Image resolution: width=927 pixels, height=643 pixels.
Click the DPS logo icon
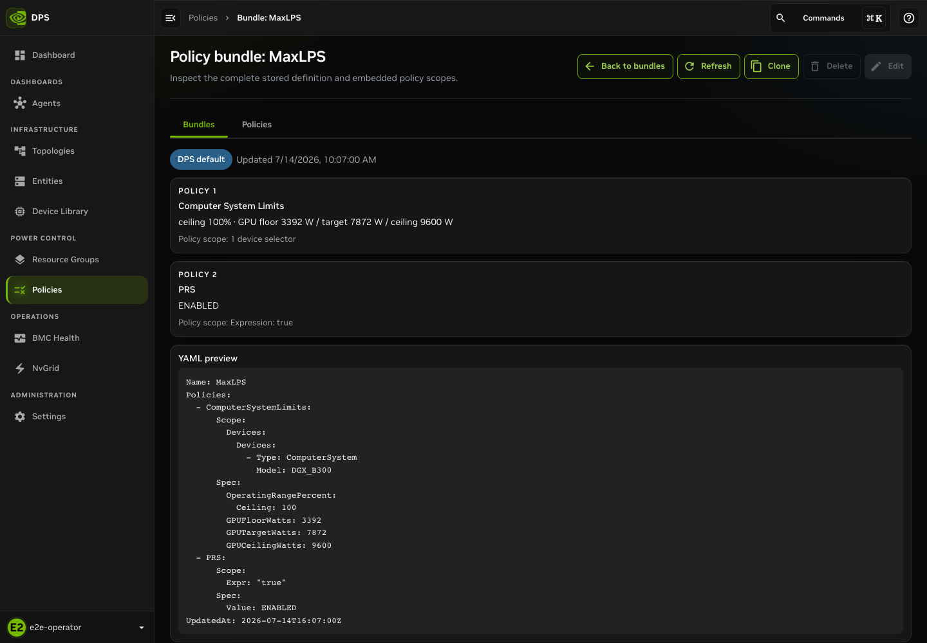coord(17,18)
